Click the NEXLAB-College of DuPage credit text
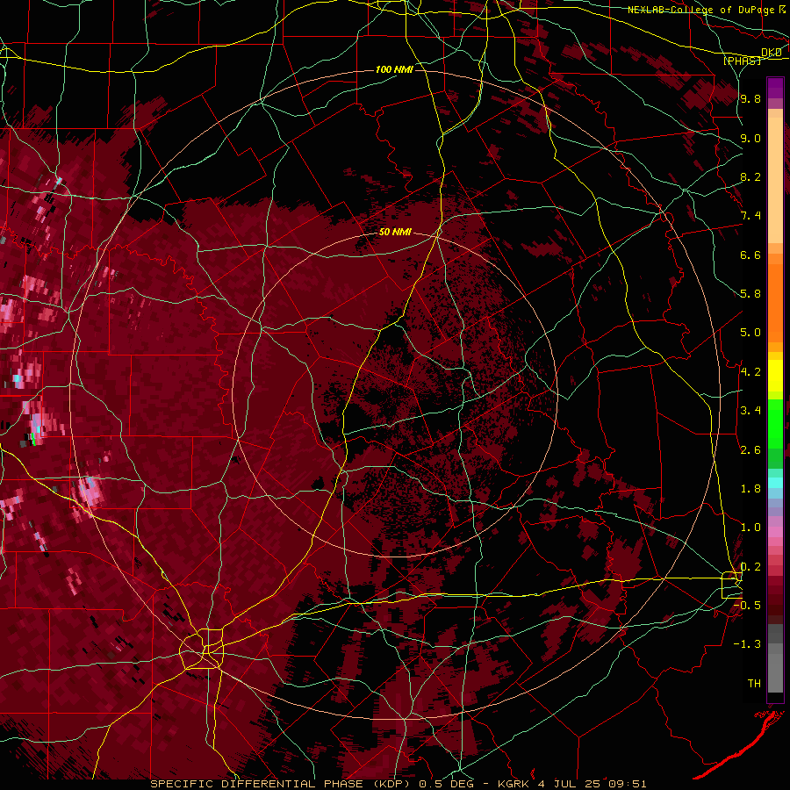Screen dimensions: 790x790 pyautogui.click(x=701, y=10)
